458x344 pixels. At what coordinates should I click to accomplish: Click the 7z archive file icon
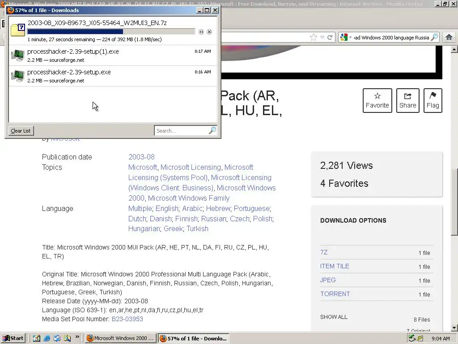[x=18, y=30]
